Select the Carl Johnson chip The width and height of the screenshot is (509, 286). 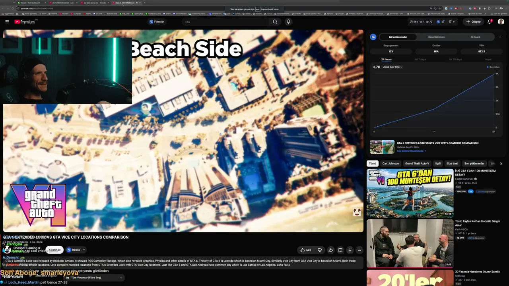[390, 163]
